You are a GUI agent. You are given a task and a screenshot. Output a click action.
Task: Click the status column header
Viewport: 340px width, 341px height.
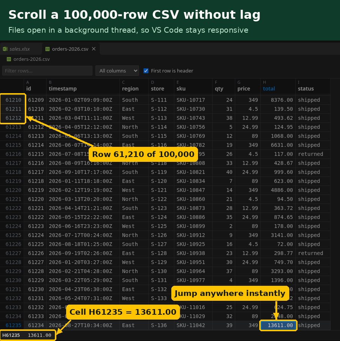(x=313, y=86)
